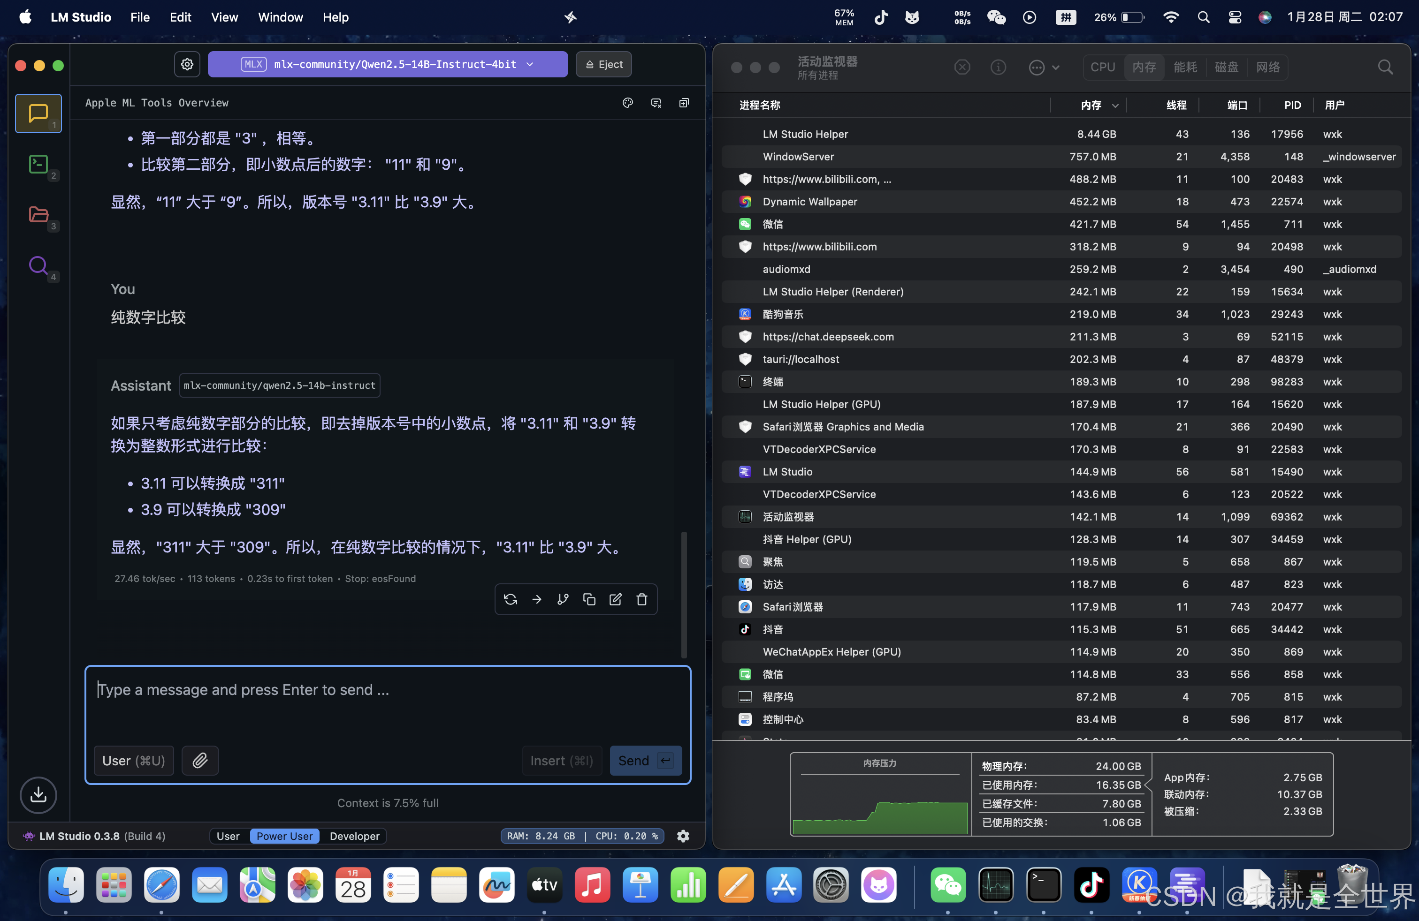Expand the Qwen2.5-14B model selector dropdown
The image size is (1419, 921).
click(388, 64)
